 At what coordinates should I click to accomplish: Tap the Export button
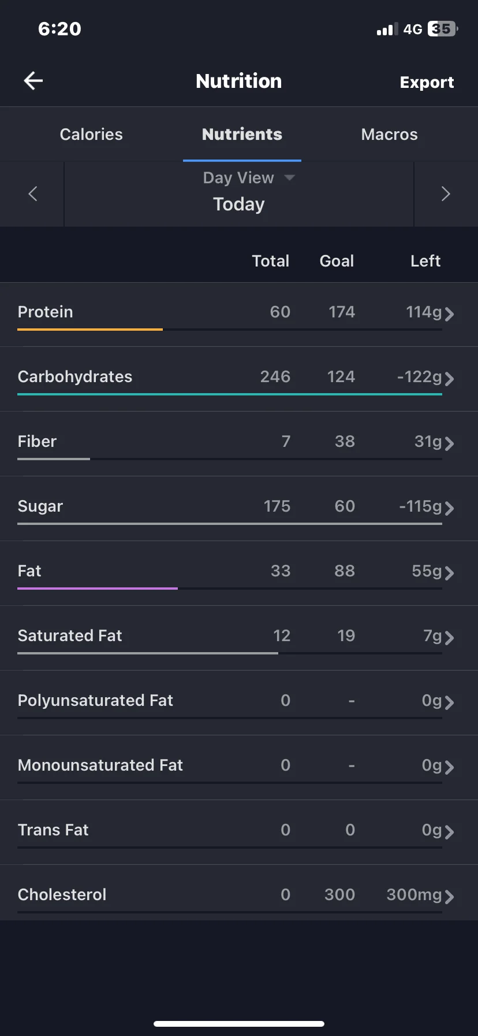point(427,82)
